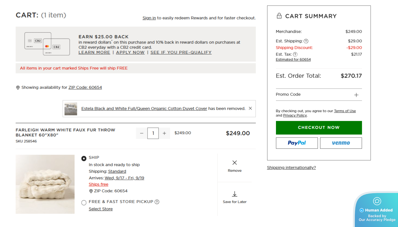The image size is (398, 227).
Task: Decrease blanket quantity with minus stepper
Action: tap(141, 133)
